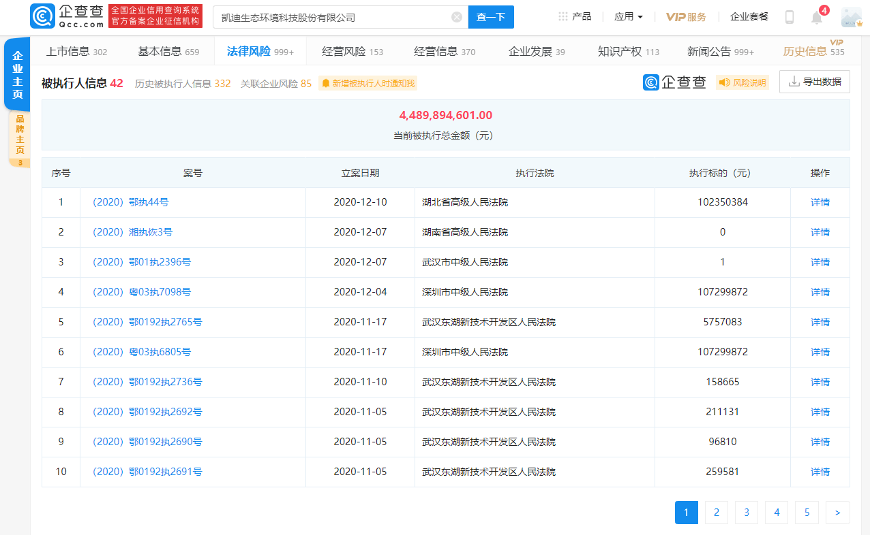Click the total amount 4,489,894,601.00
This screenshot has width=870, height=535.
[x=446, y=116]
